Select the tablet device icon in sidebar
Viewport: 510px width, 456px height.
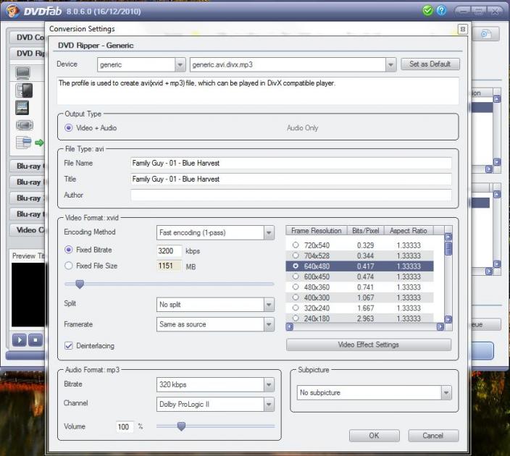(22, 108)
